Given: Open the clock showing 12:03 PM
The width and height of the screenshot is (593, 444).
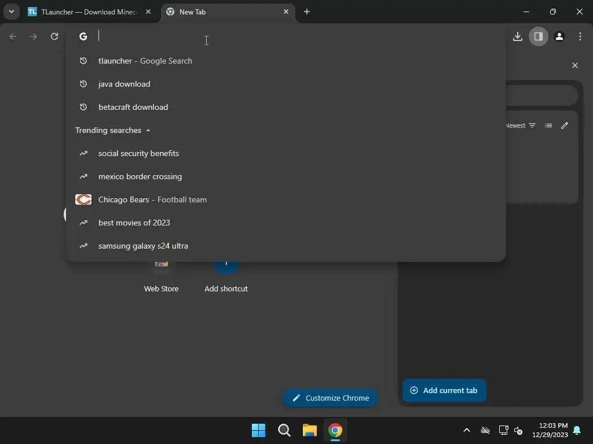Looking at the screenshot, I should [x=550, y=430].
